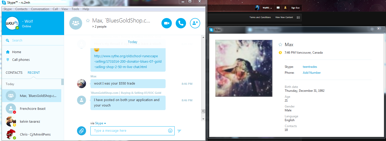Screen dimensions: 386x141
Task: Open the Conversation menu
Action: click(x=40, y=9)
